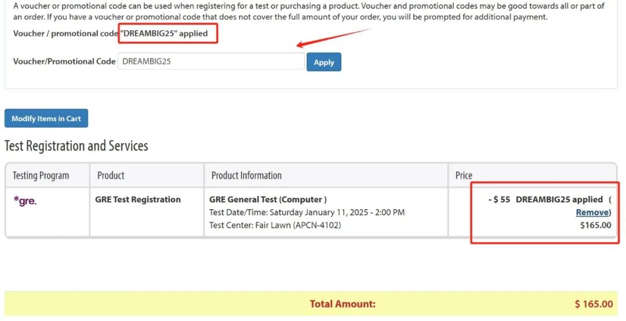Click the Test Date/Time line
Screen dimensions: 626x321
(307, 213)
